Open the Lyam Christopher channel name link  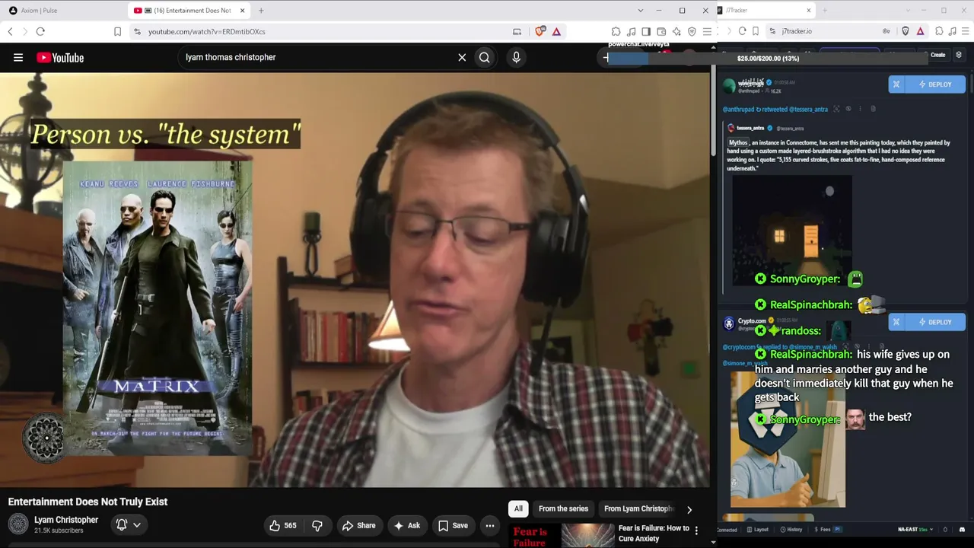(x=66, y=520)
